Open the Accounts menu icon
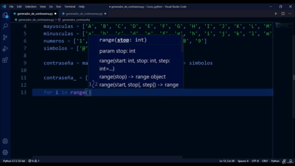Viewport: 295px width, 166px height. click(x=5, y=141)
